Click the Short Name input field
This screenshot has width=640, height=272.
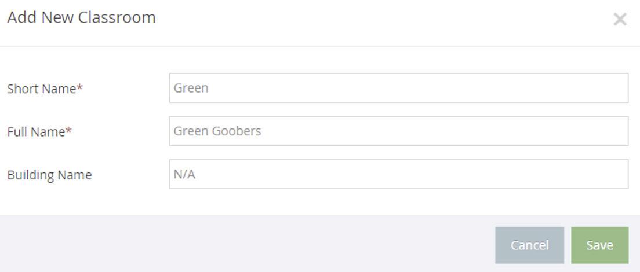(x=398, y=88)
